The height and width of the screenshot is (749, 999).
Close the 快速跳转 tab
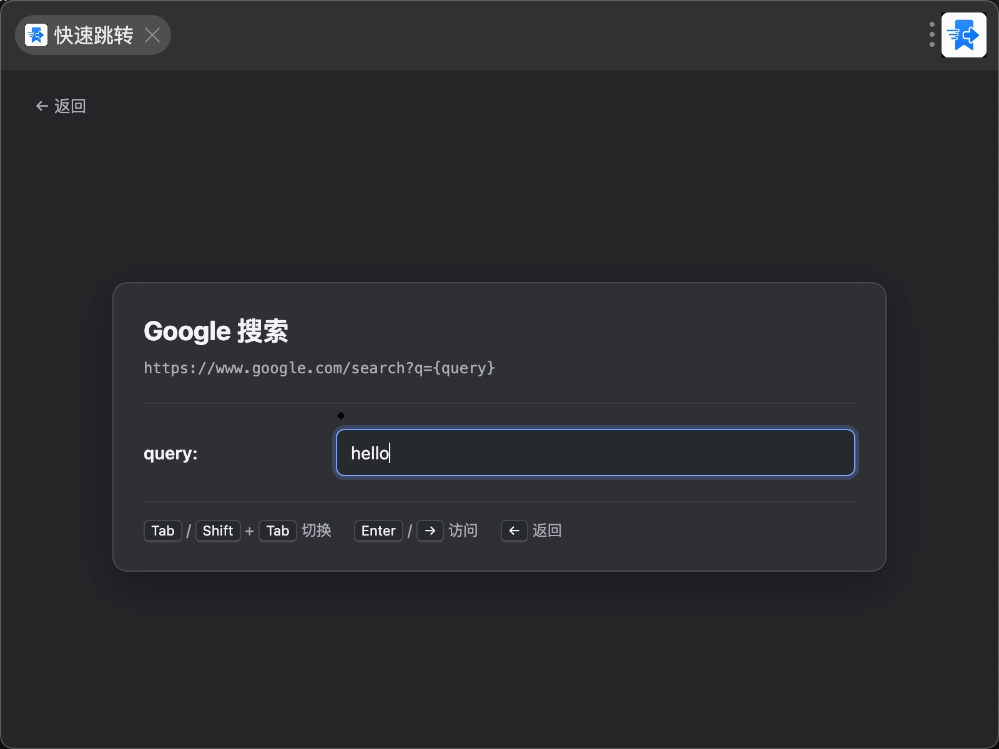click(x=152, y=35)
